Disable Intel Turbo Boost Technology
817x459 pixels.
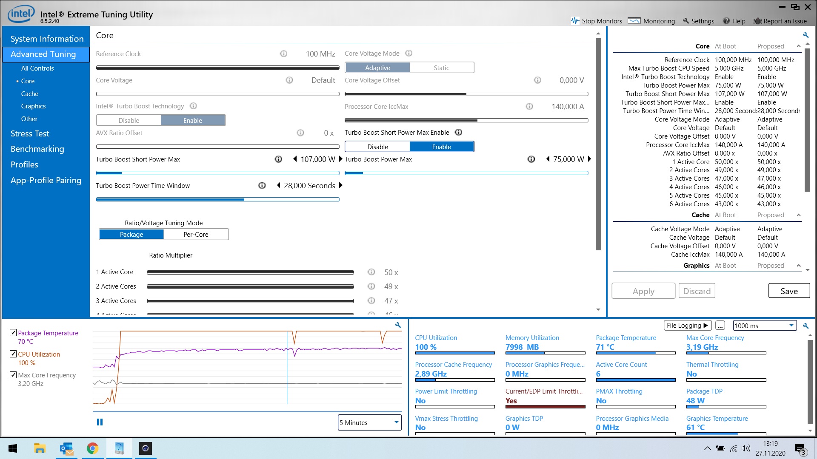(x=128, y=120)
